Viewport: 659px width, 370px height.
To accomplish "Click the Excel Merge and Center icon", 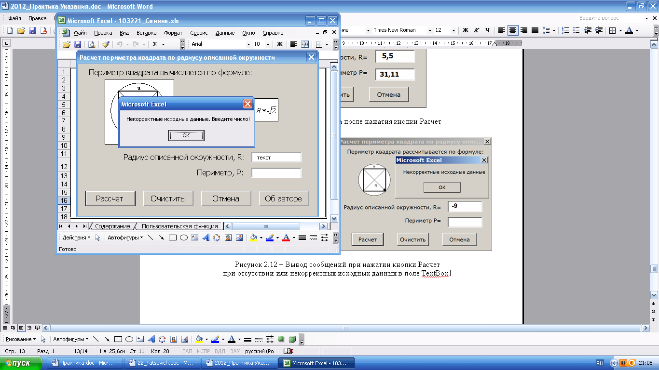I will pos(305,44).
